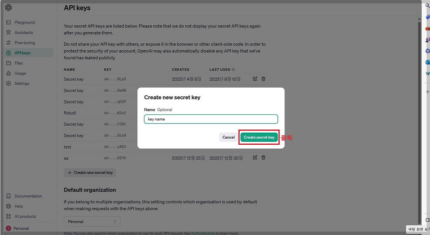Open Playground via its sidebar icon
Viewport: 430px width, 235px height.
(x=8, y=22)
